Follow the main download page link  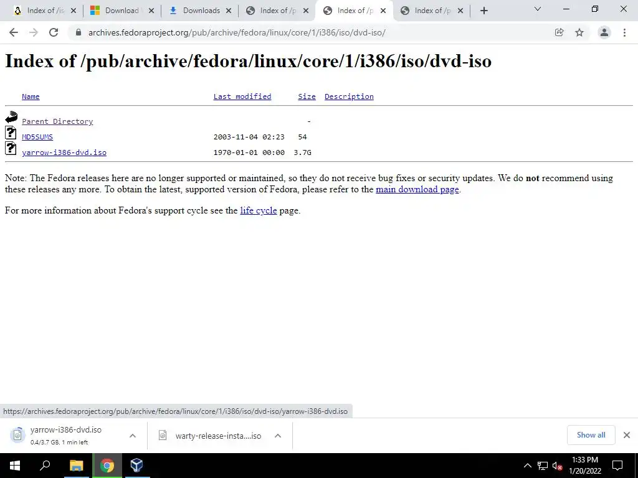click(x=417, y=189)
